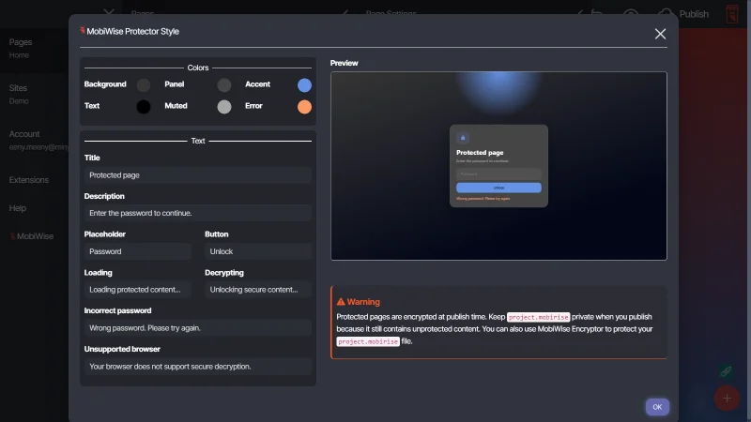Click the 'Preview' label
Viewport: 751px width, 422px height.
click(344, 63)
